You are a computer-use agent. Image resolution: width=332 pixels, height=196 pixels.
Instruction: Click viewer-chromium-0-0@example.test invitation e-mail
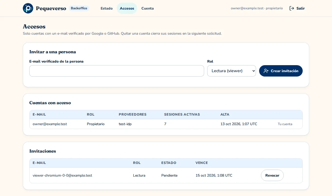pos(62,175)
